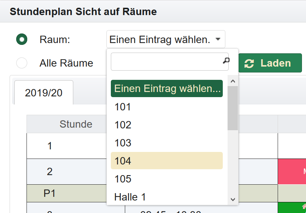Screen dimensions: 306x213
Task: Switch to the 2019/20 tab
Action: pos(43,93)
